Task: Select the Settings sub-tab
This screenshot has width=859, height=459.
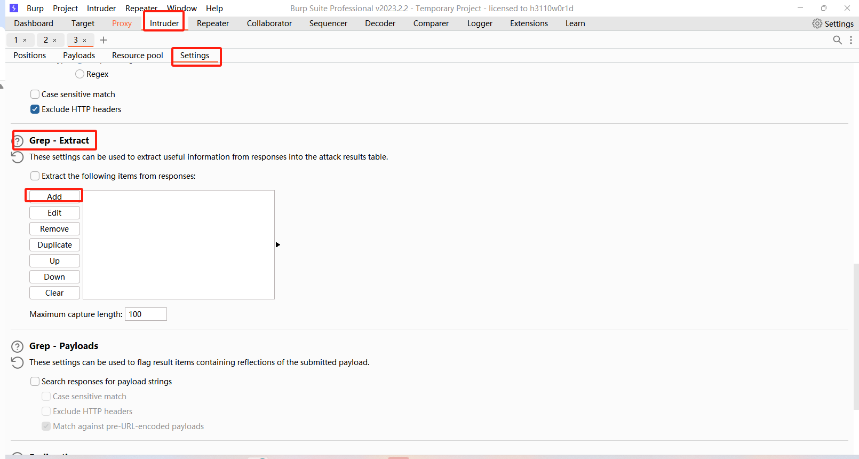Action: (195, 56)
